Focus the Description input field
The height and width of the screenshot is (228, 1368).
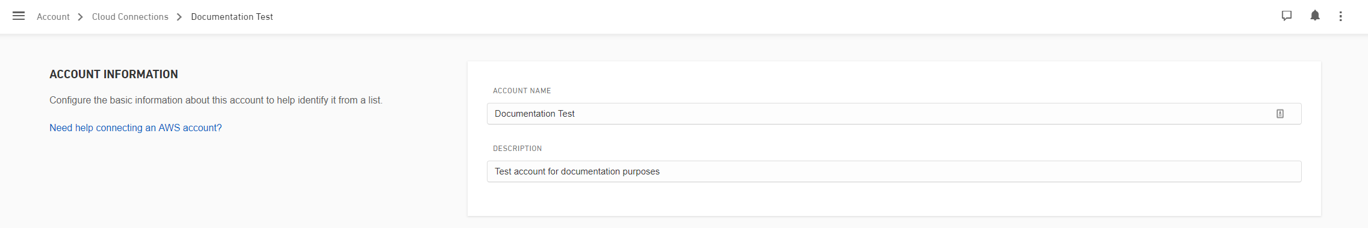pos(894,171)
